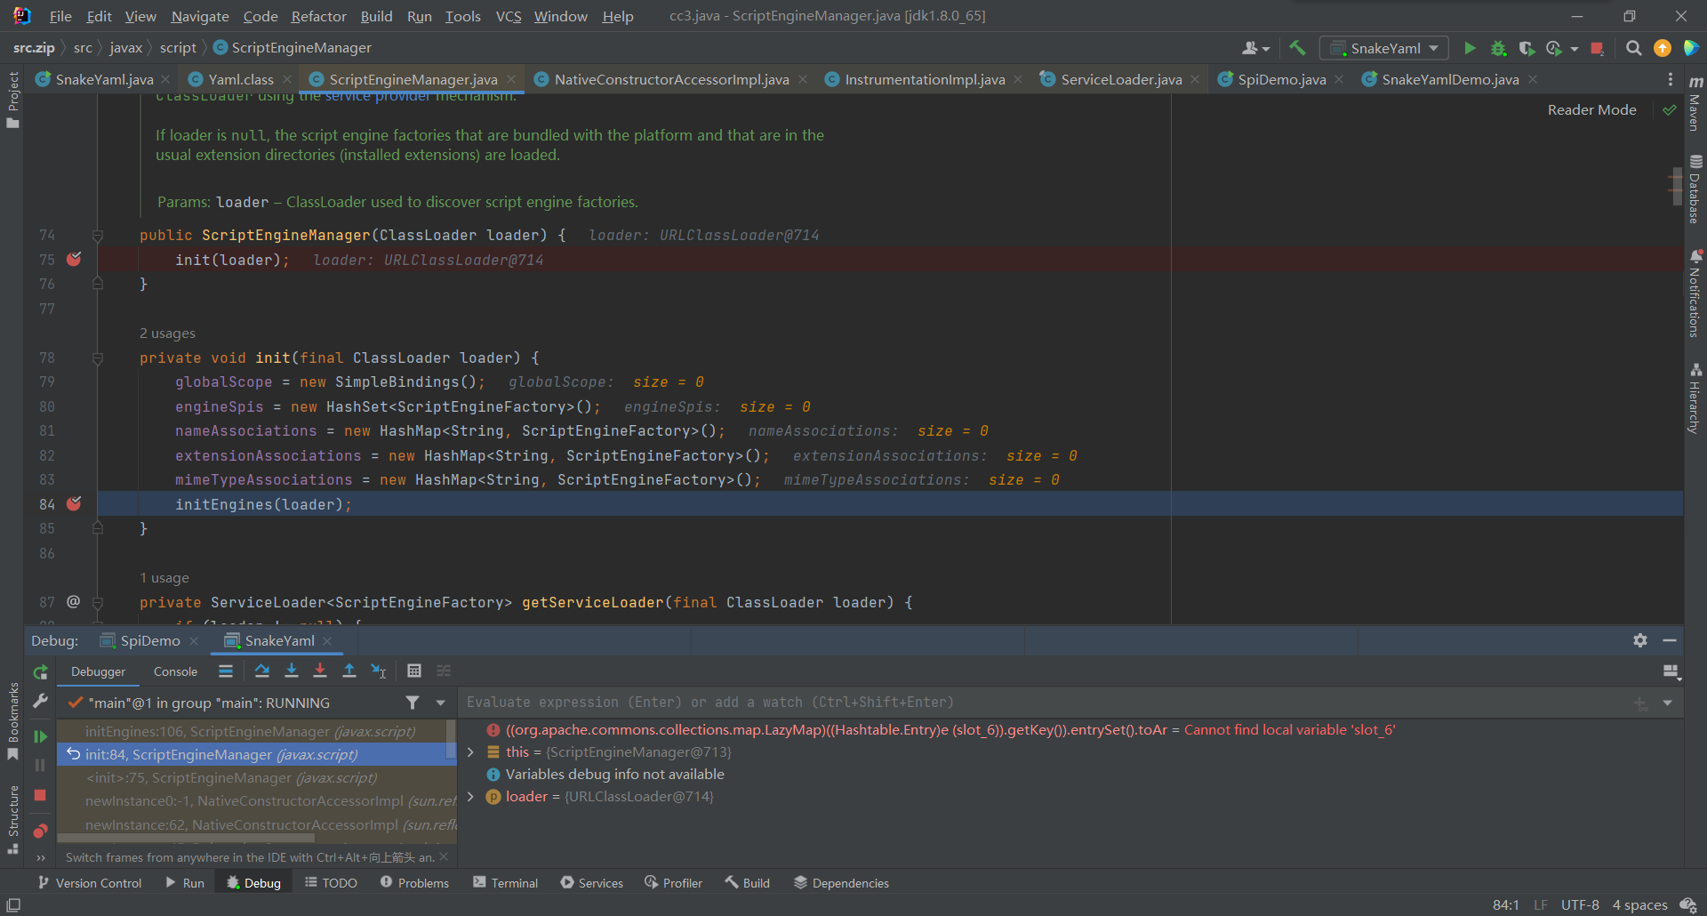The image size is (1707, 916).
Task: Force step into (red arrow)
Action: [320, 671]
